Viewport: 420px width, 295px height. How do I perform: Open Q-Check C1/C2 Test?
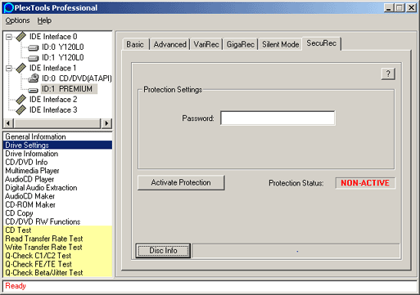57,256
